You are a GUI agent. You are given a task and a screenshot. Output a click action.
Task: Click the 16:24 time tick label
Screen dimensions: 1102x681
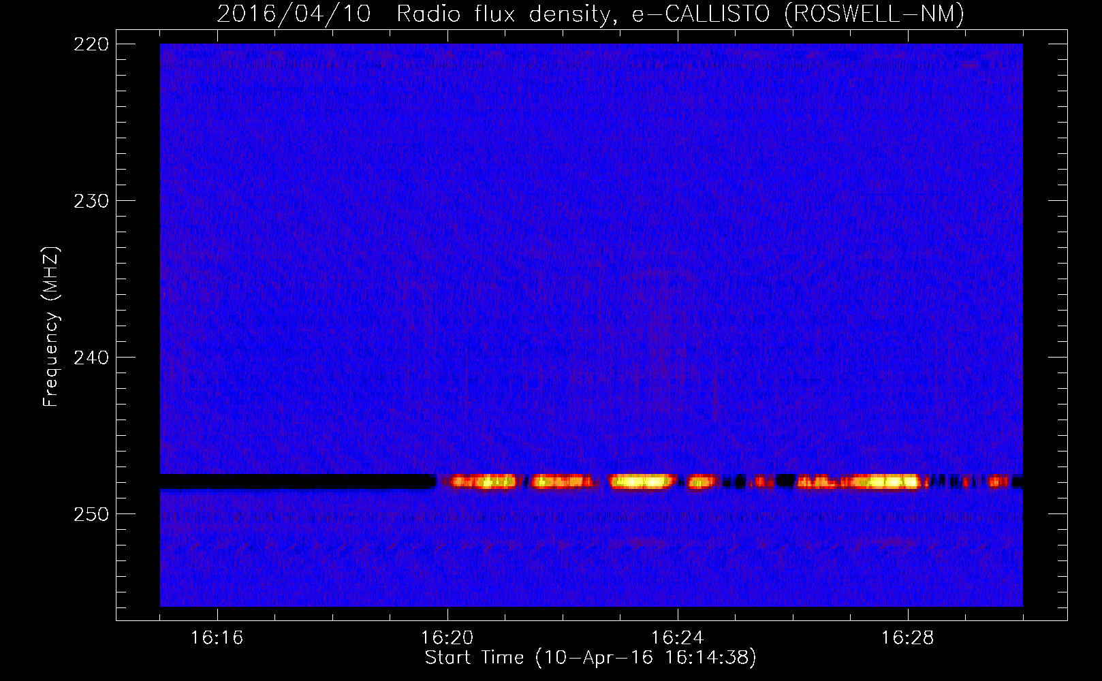click(x=677, y=637)
